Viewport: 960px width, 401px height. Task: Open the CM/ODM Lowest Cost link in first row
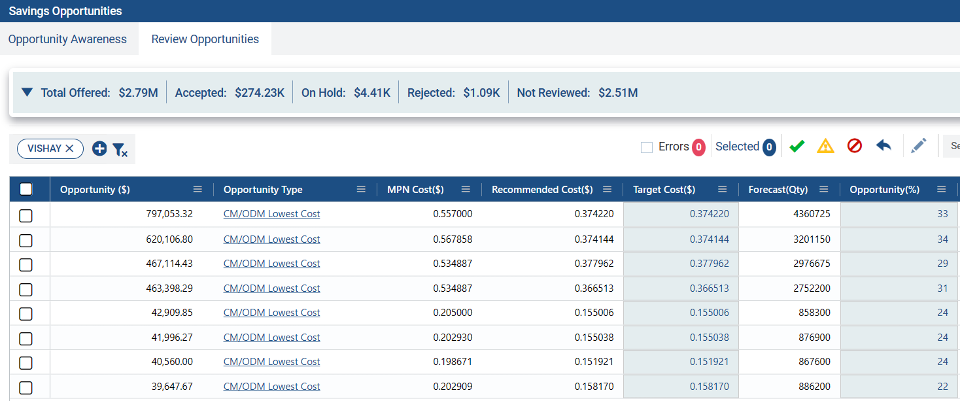[x=271, y=215]
